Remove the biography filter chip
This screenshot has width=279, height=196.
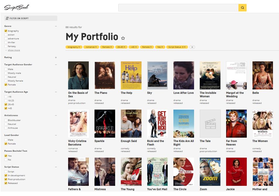pos(79,47)
